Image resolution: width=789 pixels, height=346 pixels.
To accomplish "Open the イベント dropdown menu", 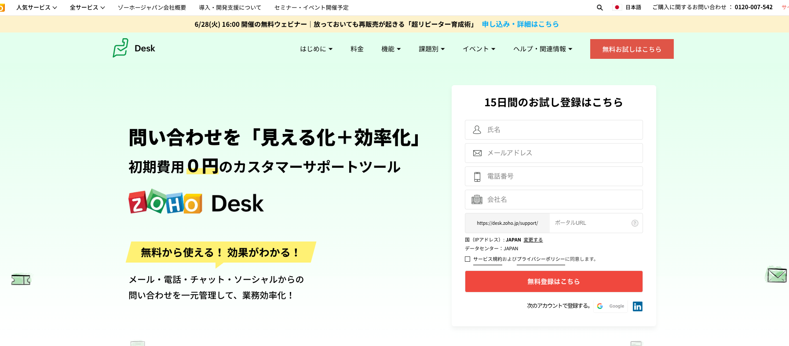I will 479,49.
